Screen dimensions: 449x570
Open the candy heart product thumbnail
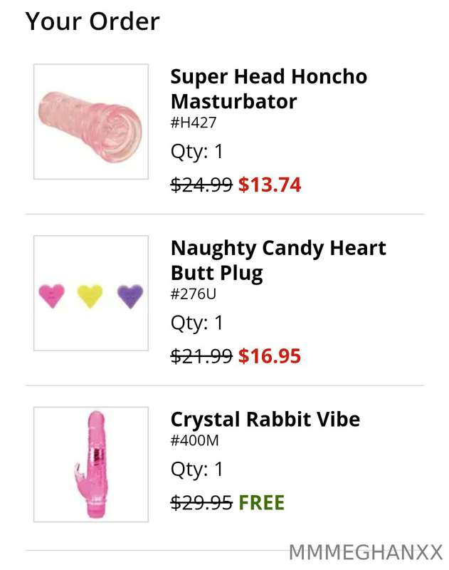point(91,293)
